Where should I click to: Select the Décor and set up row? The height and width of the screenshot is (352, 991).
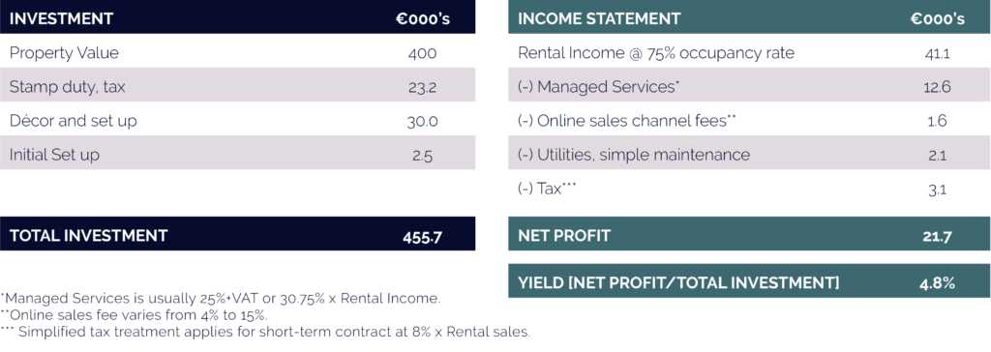tap(238, 120)
